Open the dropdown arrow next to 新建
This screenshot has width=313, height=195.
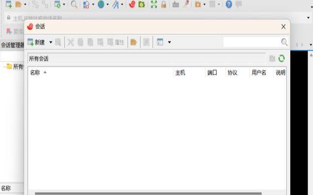pos(51,42)
